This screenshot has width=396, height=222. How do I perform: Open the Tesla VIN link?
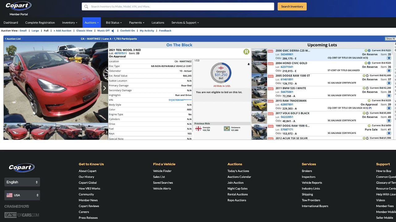click(x=180, y=100)
